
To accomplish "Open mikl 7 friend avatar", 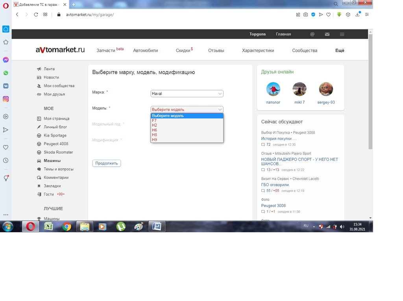I will (299, 89).
